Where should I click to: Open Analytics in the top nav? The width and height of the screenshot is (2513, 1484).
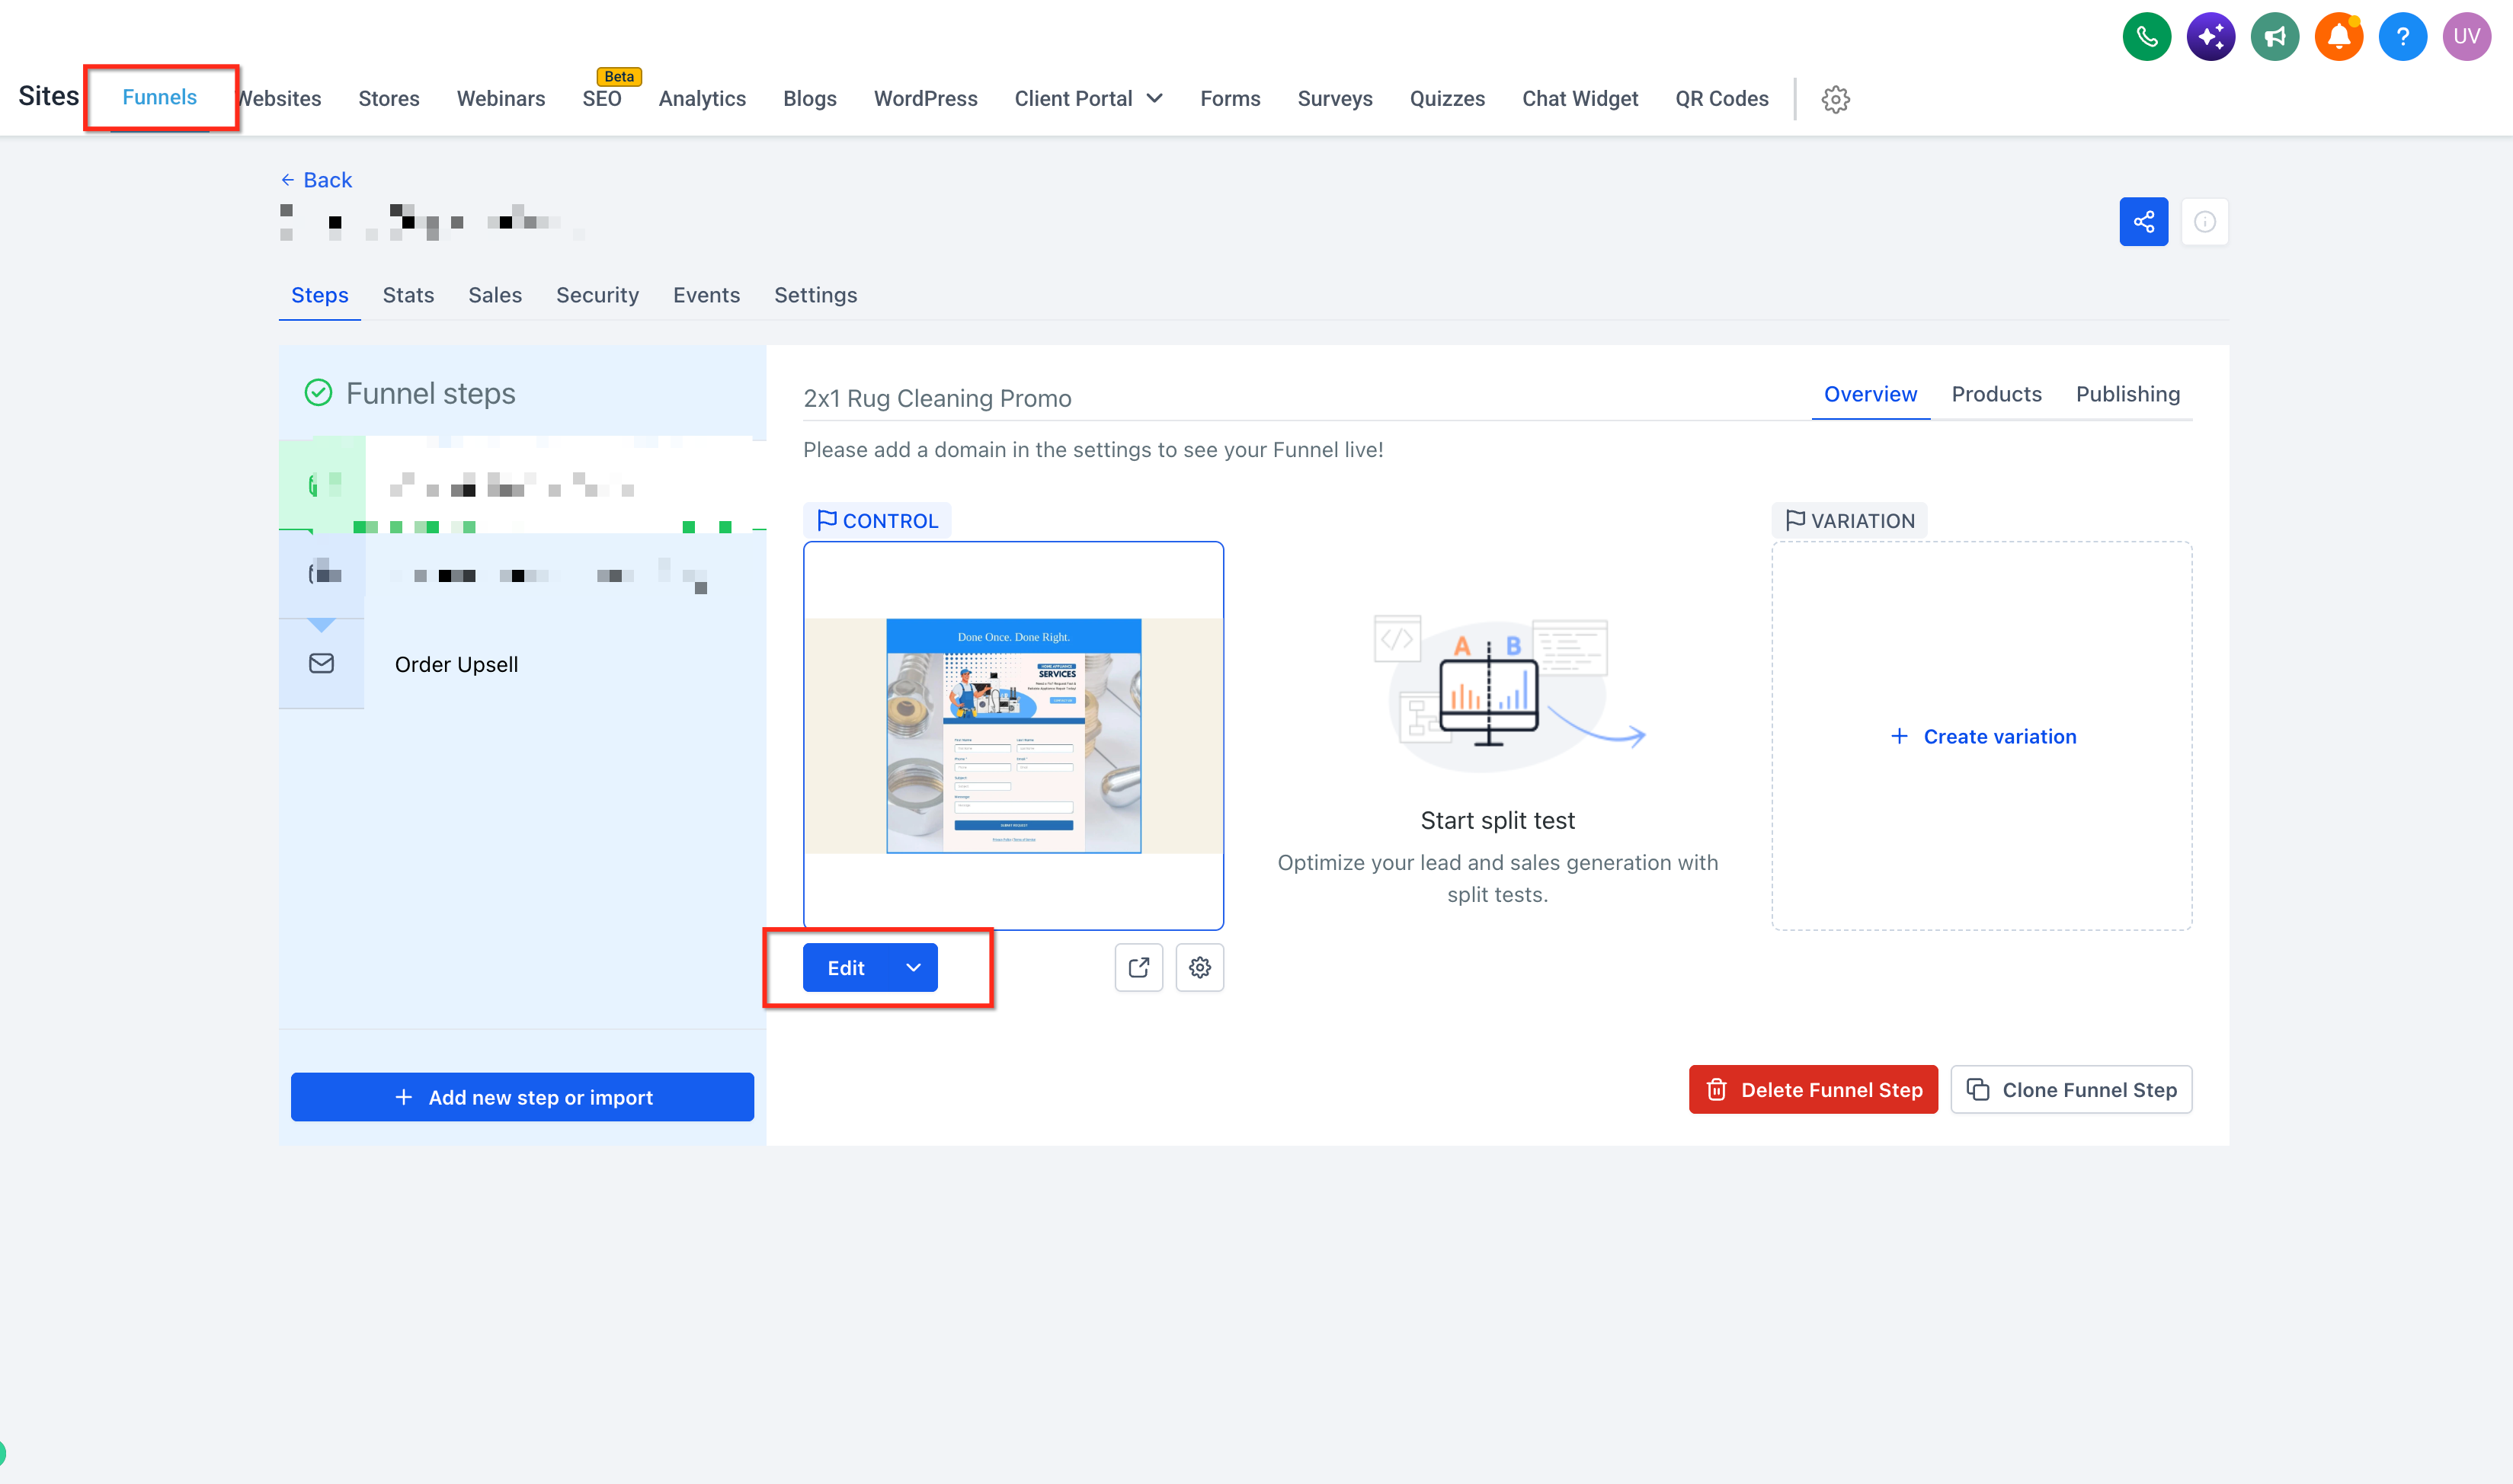702,99
